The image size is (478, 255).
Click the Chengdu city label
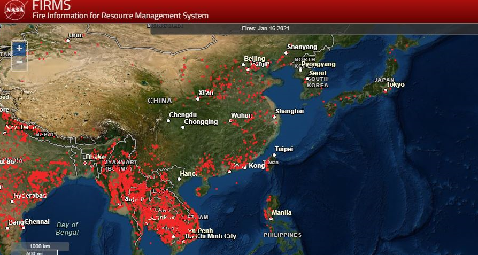coord(183,115)
